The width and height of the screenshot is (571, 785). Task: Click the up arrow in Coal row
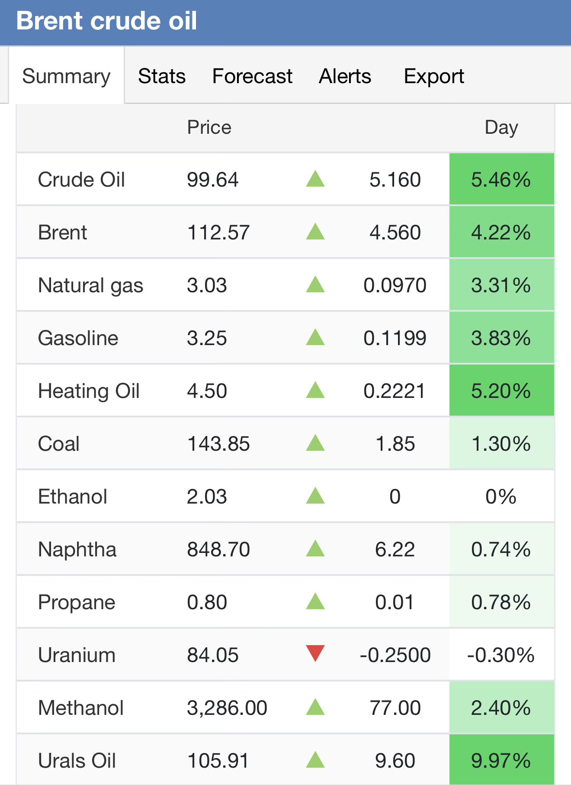point(315,443)
